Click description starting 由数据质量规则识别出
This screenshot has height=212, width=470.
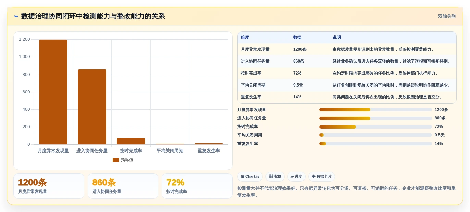pyautogui.click(x=384, y=49)
